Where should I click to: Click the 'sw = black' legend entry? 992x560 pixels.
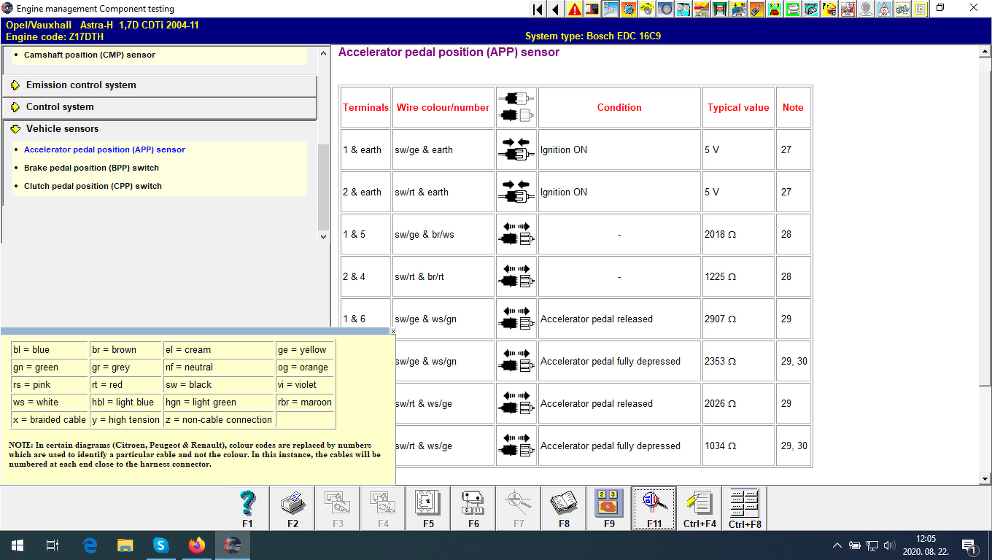coord(219,385)
